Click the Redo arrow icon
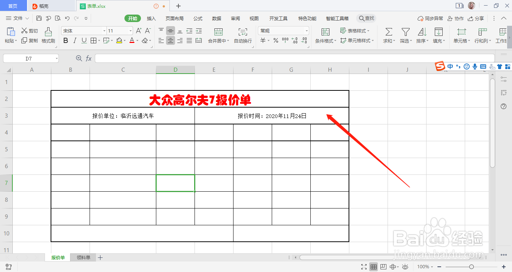512x272 pixels. tap(76, 18)
